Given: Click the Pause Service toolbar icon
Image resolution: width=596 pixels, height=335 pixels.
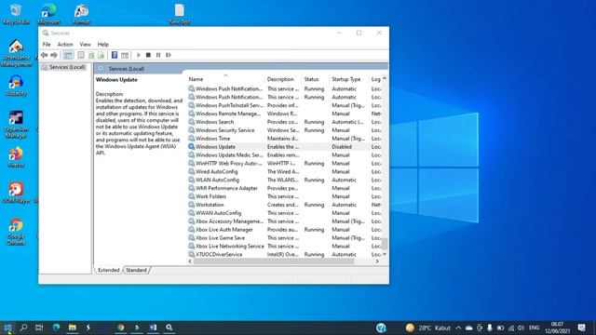Looking at the screenshot, I should pos(158,55).
